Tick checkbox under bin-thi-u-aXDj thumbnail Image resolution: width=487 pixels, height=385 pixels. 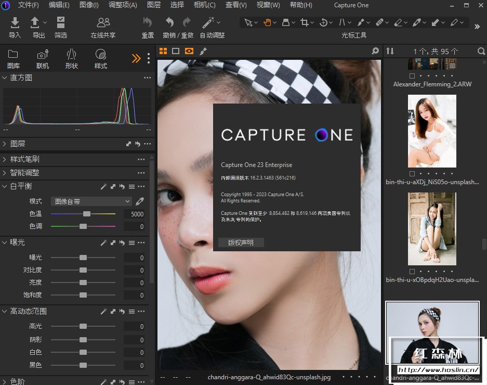(412, 174)
